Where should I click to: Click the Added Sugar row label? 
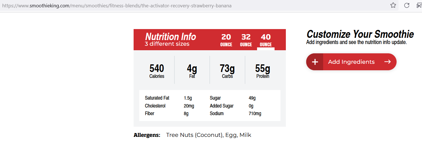click(222, 106)
